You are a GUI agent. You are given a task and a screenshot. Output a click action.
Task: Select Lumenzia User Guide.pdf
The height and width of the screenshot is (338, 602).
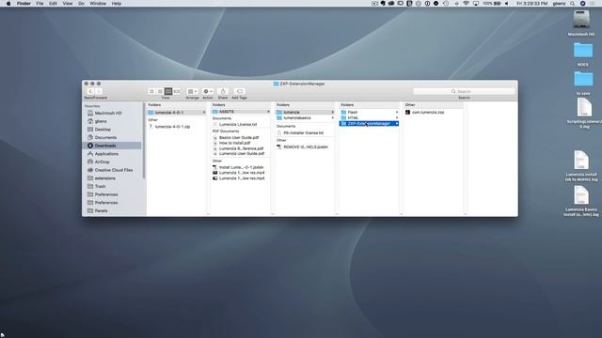click(241, 153)
